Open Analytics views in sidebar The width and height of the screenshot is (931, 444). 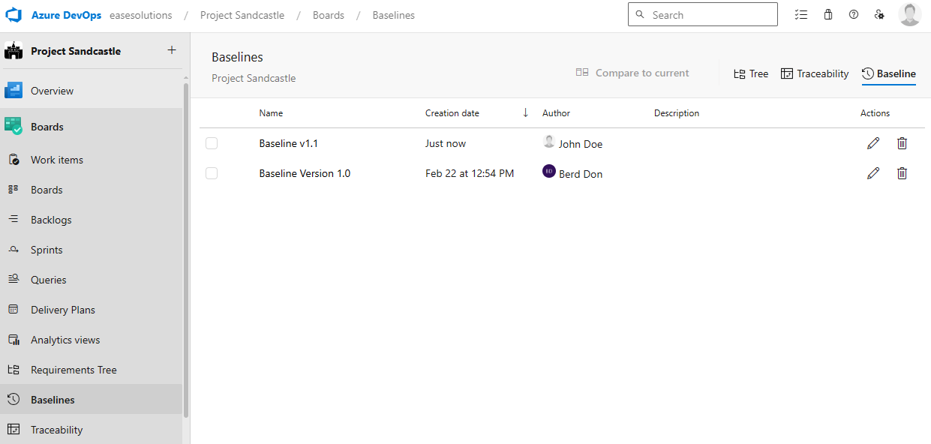(x=91, y=340)
